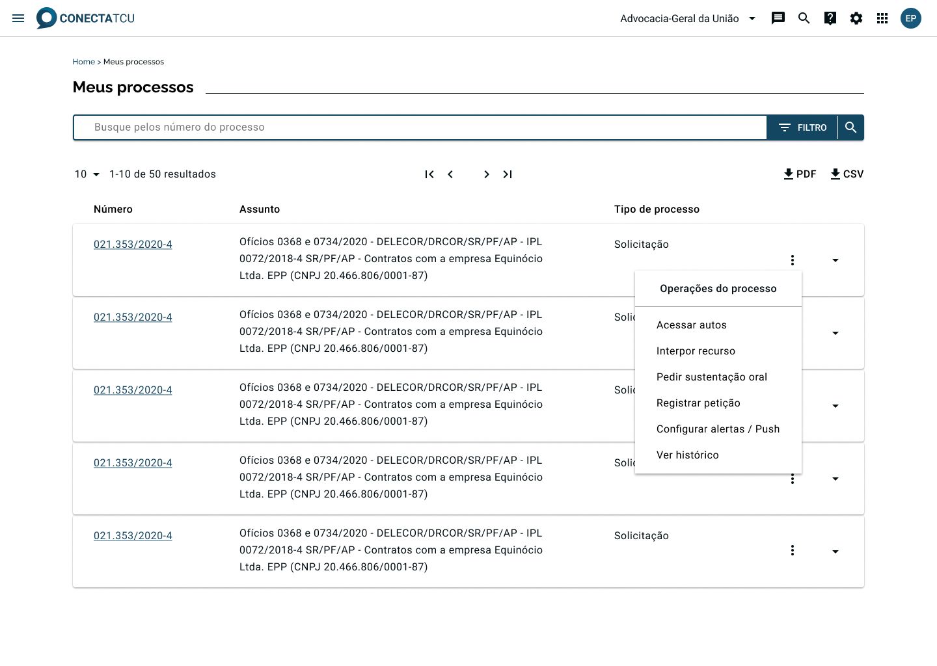Click the Assunto text of the third row
The width and height of the screenshot is (937, 666).
point(391,405)
